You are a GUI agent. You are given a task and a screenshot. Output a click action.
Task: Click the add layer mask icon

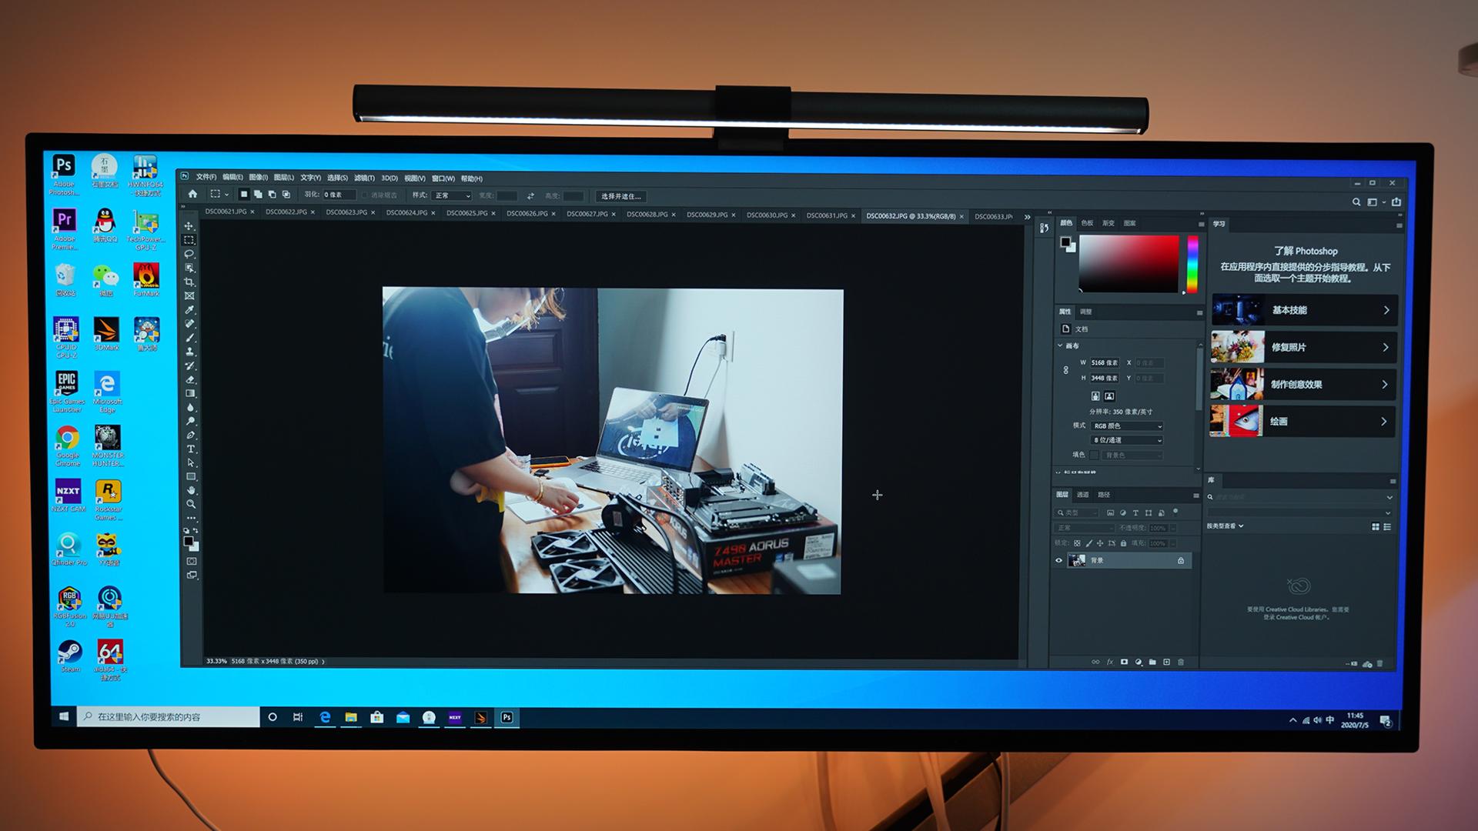click(1124, 662)
